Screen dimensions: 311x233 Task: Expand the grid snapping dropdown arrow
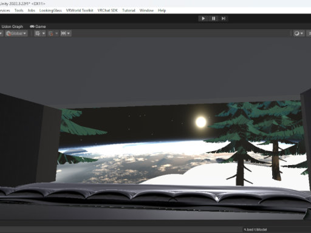[x=56, y=33]
